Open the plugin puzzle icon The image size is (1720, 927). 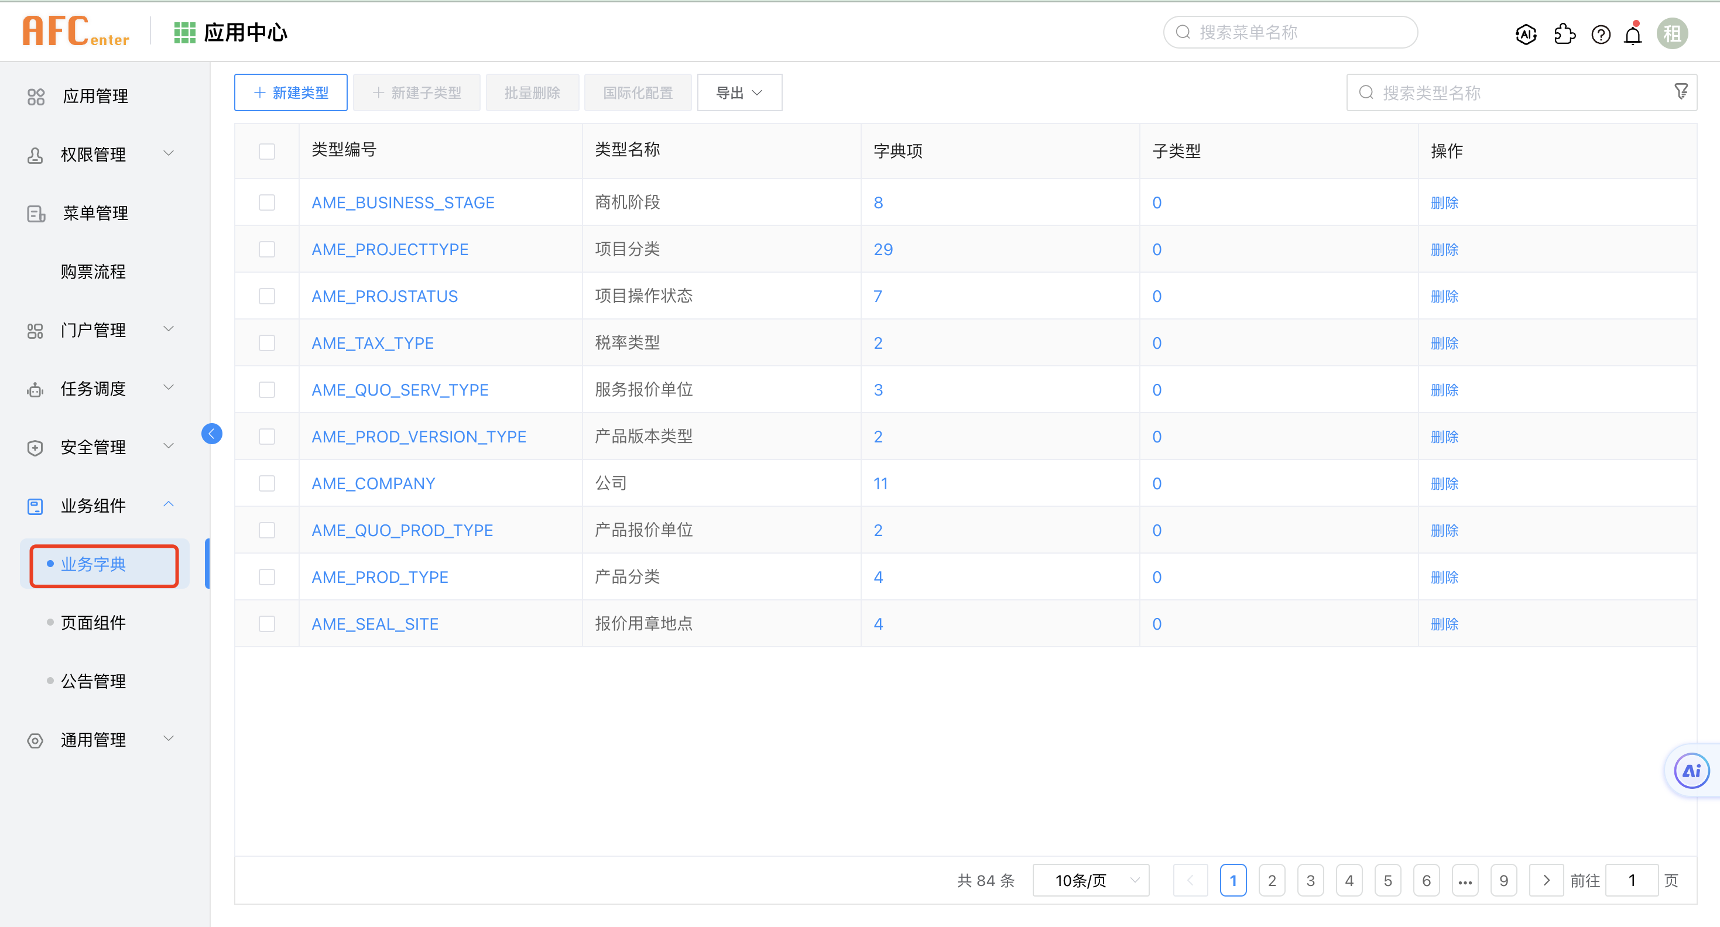tap(1564, 33)
